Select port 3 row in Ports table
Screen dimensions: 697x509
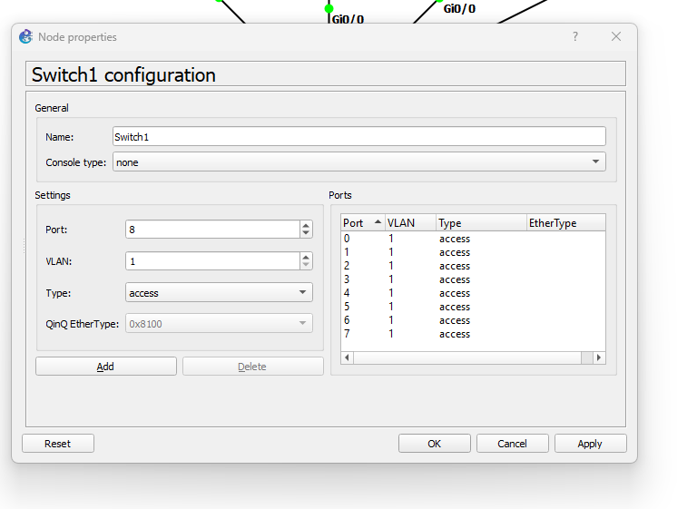pyautogui.click(x=473, y=279)
